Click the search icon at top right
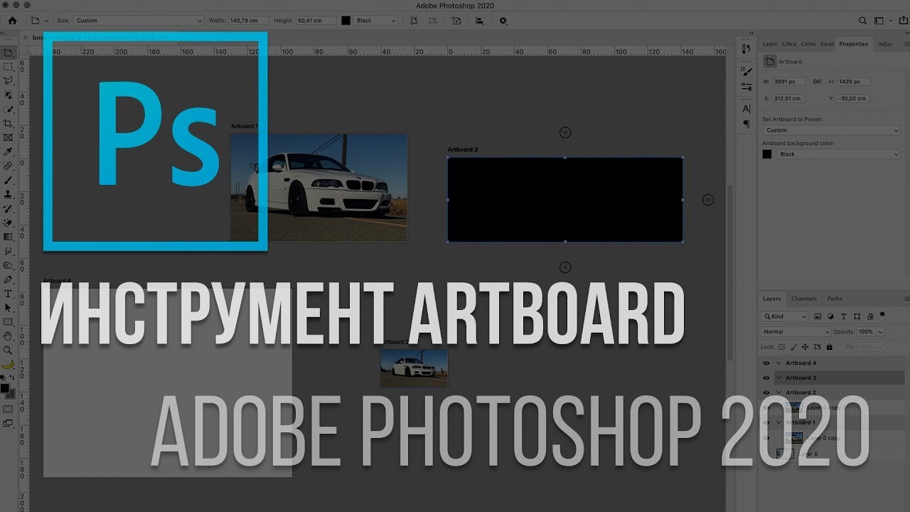 [x=863, y=21]
